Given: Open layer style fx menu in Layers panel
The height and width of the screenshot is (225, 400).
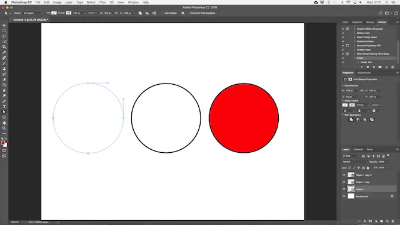Looking at the screenshot, I should [x=365, y=221].
